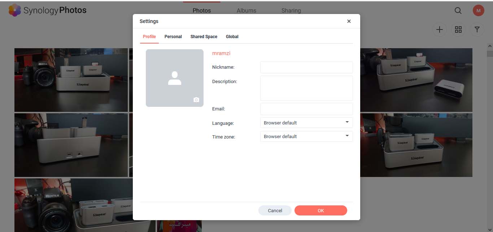
Task: Click the scrollbar up arrow
Action: point(489,46)
